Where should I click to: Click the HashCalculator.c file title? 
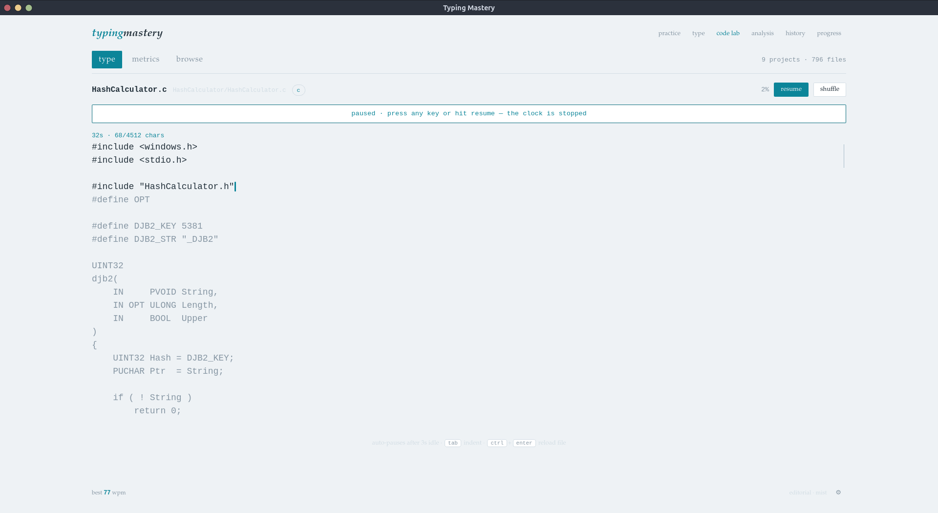[129, 89]
